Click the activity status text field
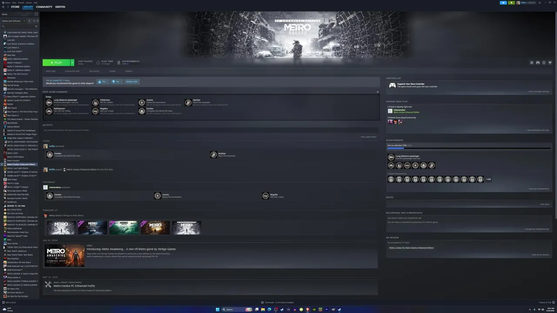Image resolution: width=557 pixels, height=313 pixels. tap(210, 130)
